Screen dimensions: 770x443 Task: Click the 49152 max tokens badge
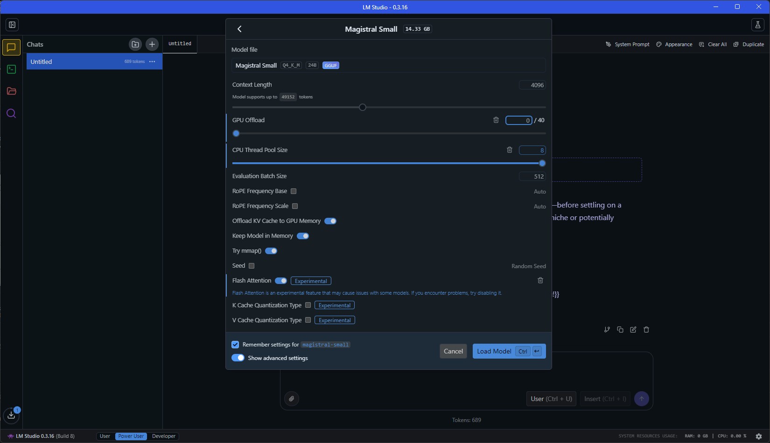coord(288,97)
